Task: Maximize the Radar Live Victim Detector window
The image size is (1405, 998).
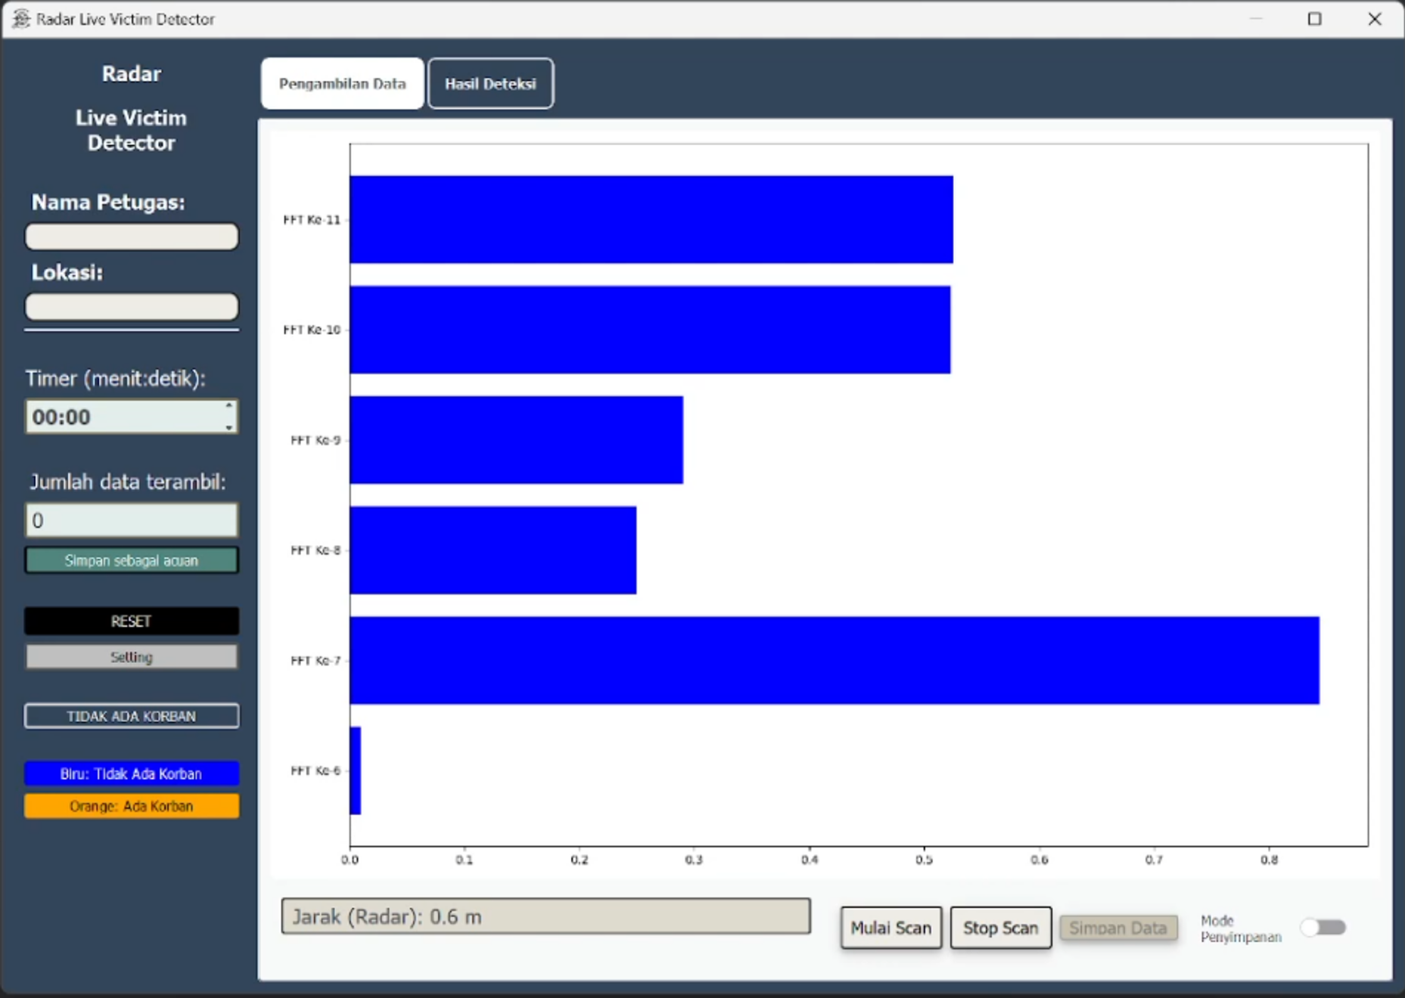Action: 1314,19
